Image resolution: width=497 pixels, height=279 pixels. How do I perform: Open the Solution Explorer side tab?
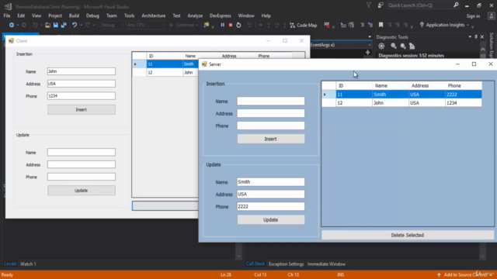[x=492, y=45]
